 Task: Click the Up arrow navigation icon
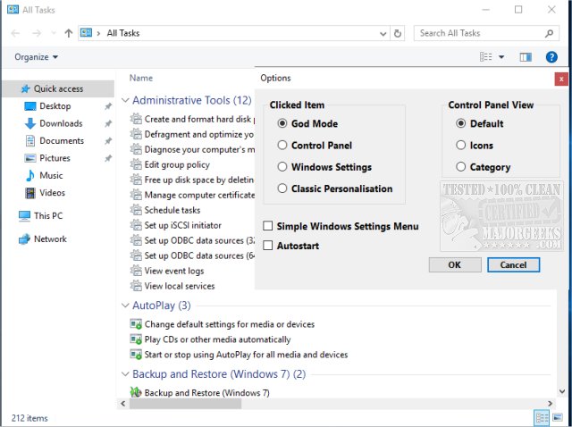69,34
